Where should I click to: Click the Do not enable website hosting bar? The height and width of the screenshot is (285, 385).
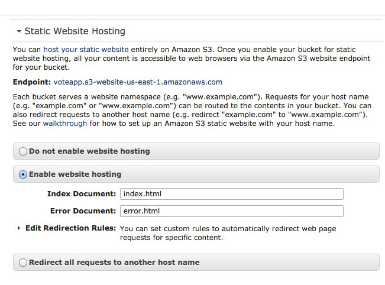point(196,151)
